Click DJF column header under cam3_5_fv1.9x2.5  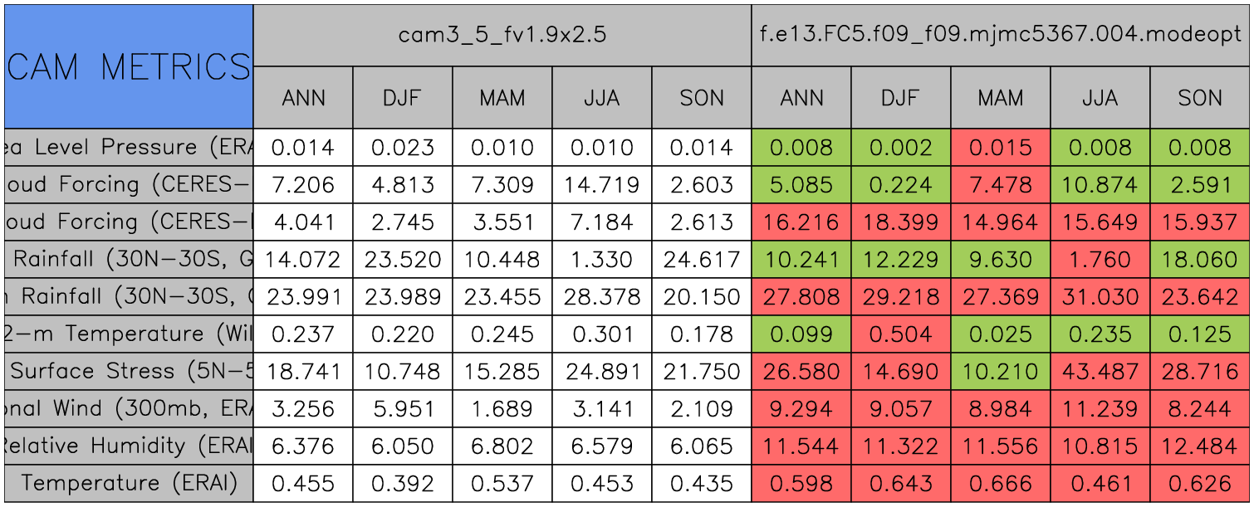click(x=403, y=98)
